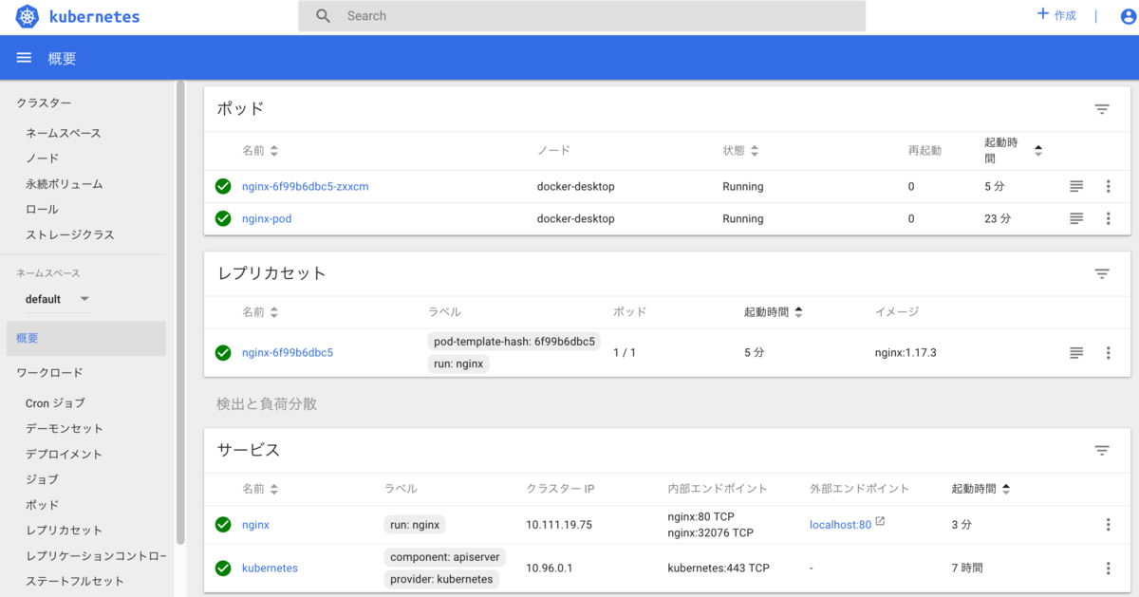Image resolution: width=1139 pixels, height=597 pixels.
Task: Open ステートフルセット in the sidebar
Action: 75,581
